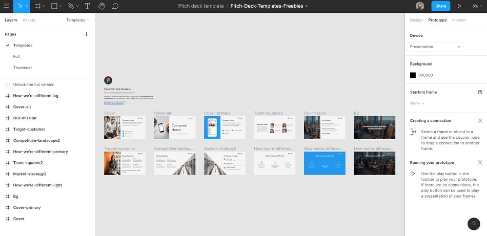Click the black background color swatch
The height and width of the screenshot is (236, 487).
tap(413, 75)
